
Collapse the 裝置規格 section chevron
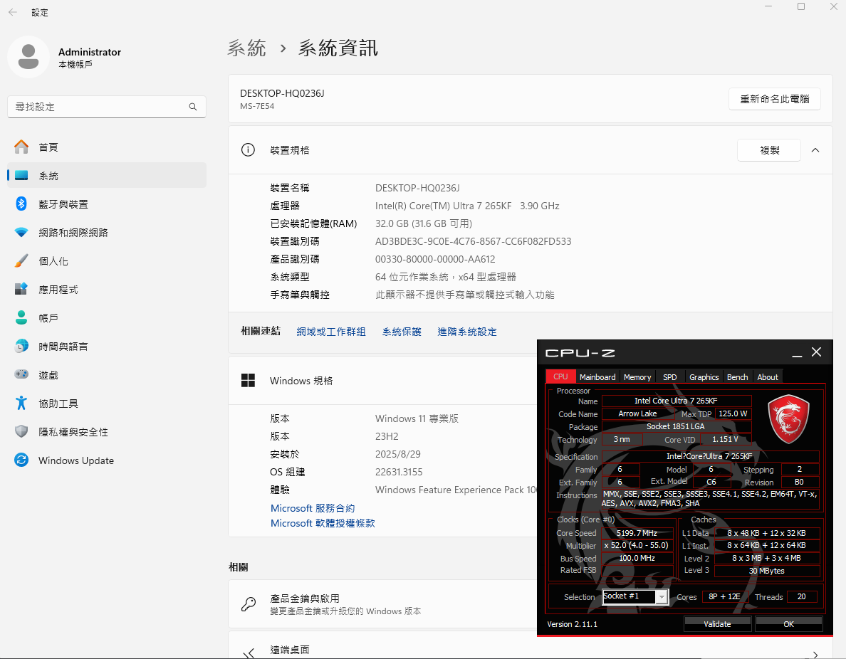click(x=815, y=150)
